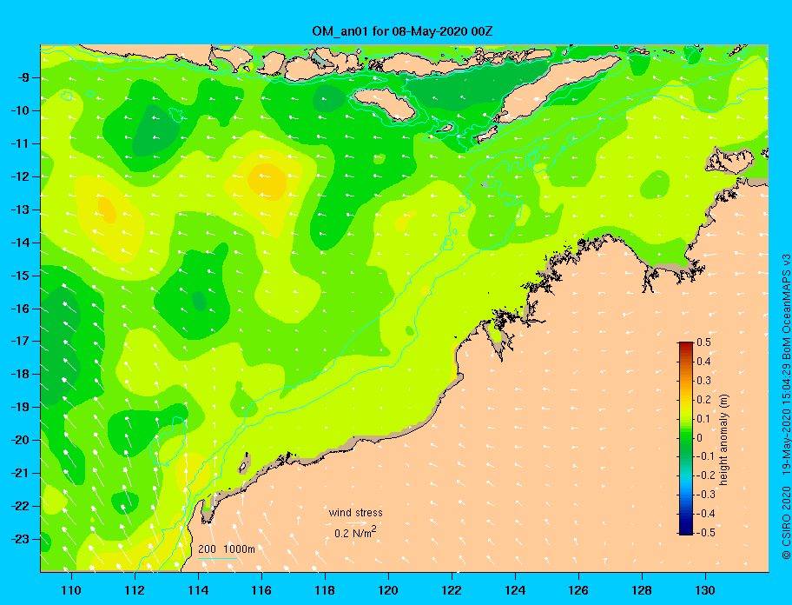
Task: Click the cyan contour legend line sample
Action: (x=218, y=559)
